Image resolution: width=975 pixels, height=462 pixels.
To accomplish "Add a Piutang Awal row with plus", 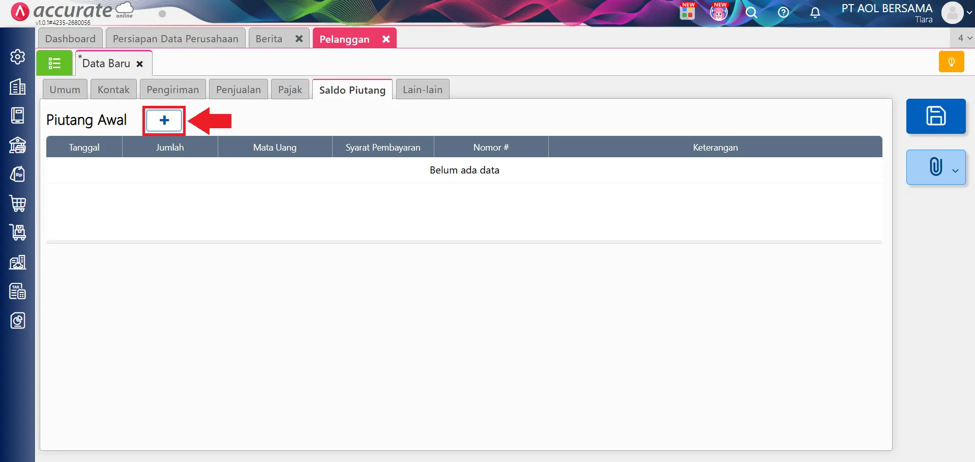I will [164, 121].
